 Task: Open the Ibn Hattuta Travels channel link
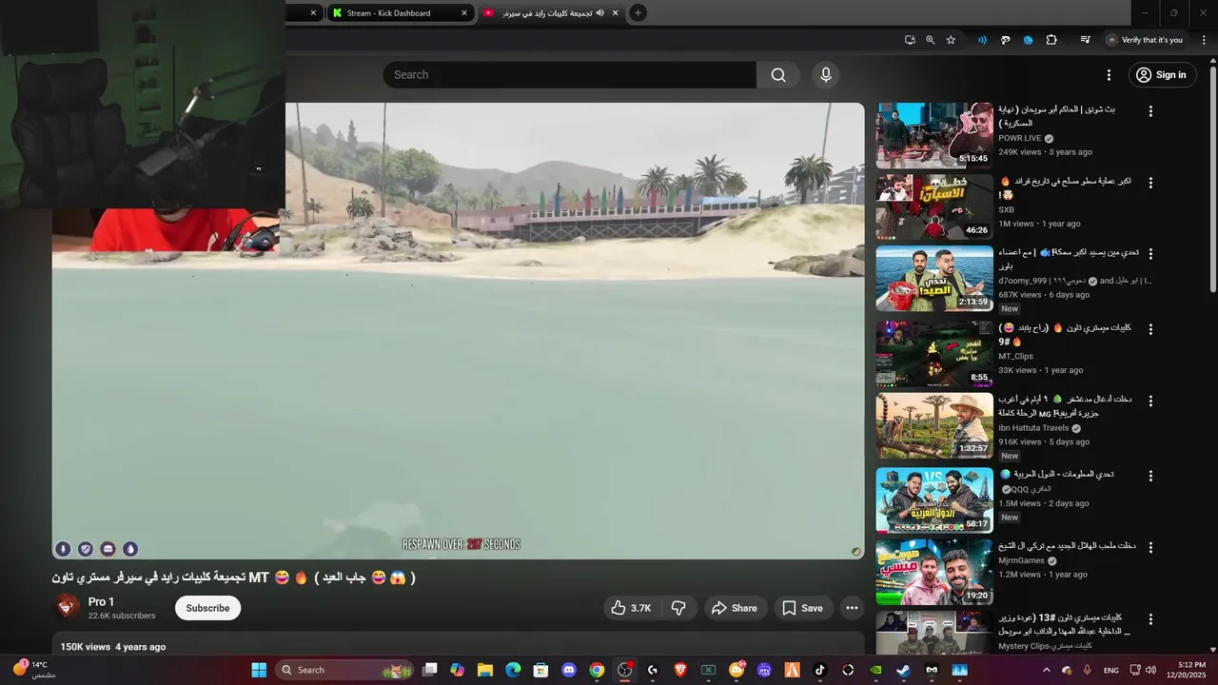(x=1033, y=428)
